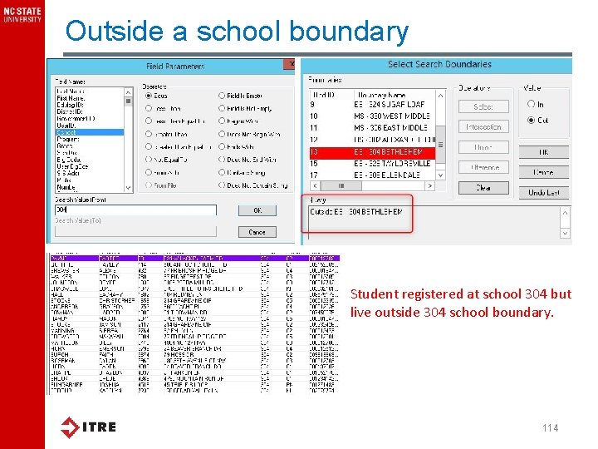
Task: Click OK in the Field Parameters dialog
Action: (257, 210)
